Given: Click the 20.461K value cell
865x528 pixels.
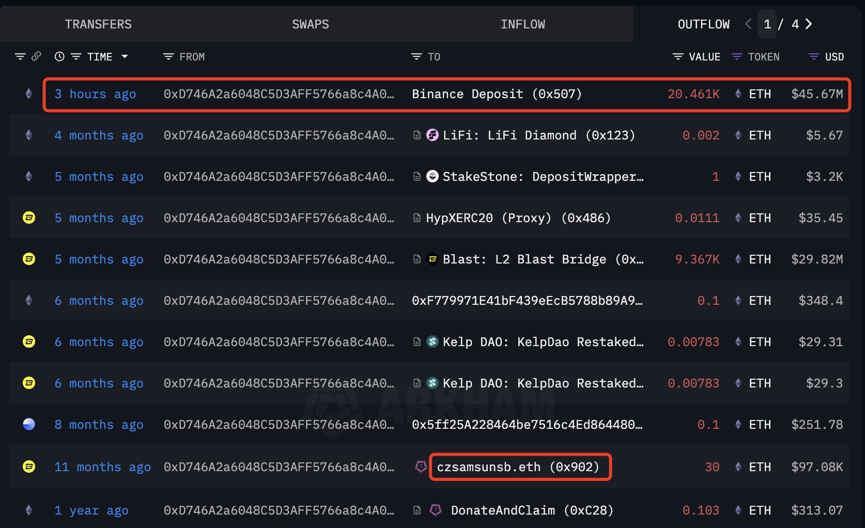Looking at the screenshot, I should click(x=693, y=94).
